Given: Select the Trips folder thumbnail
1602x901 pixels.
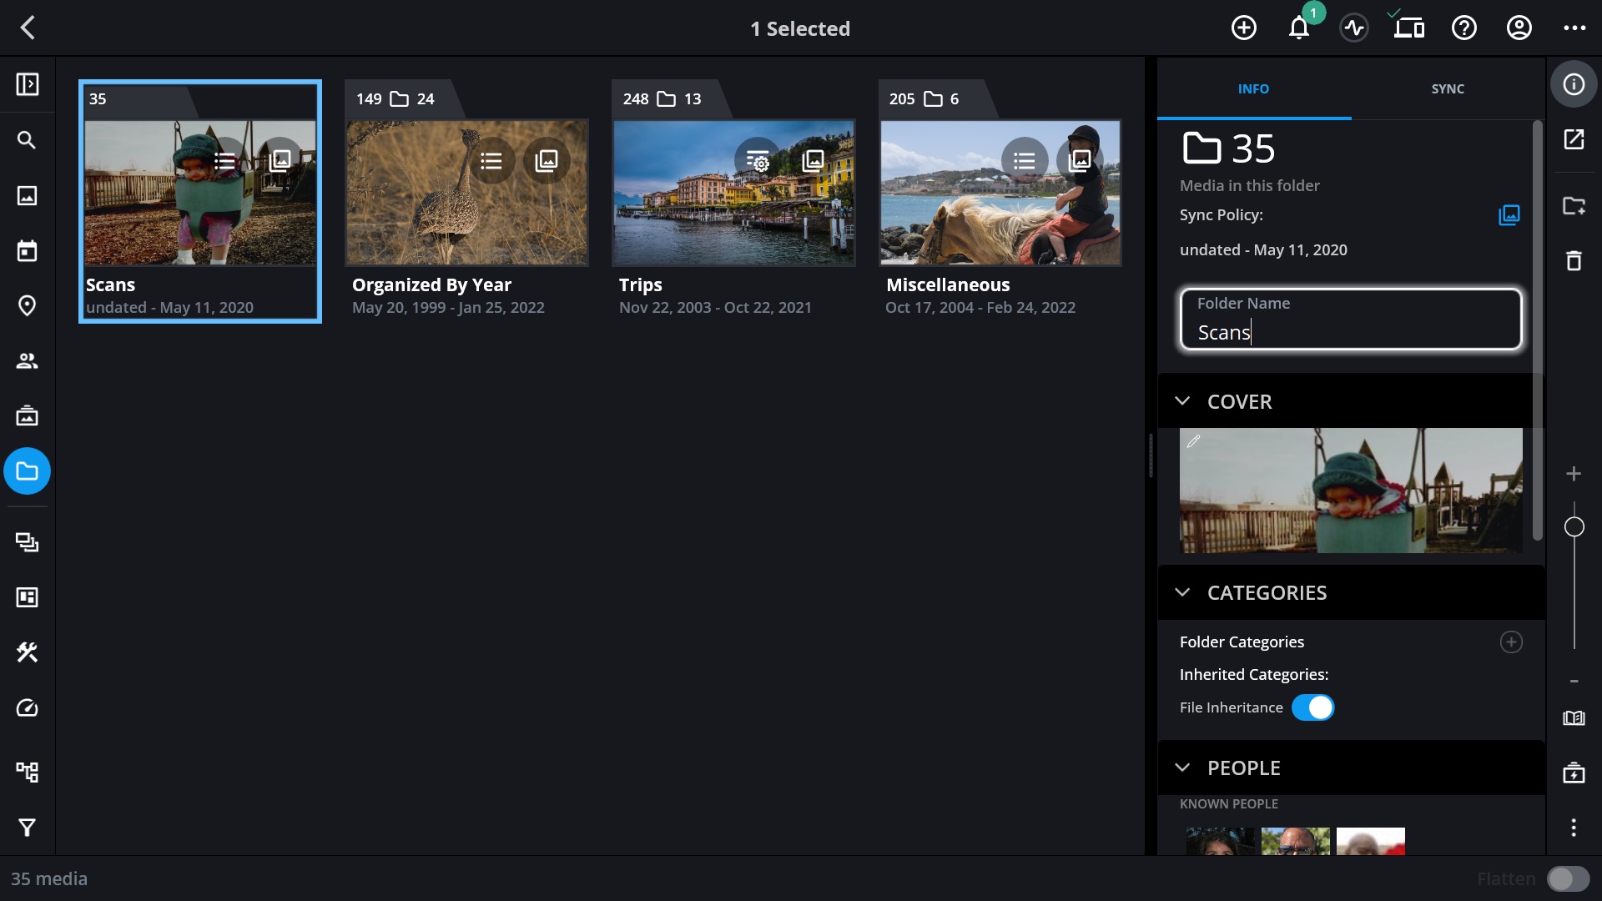Looking at the screenshot, I should click(x=733, y=193).
